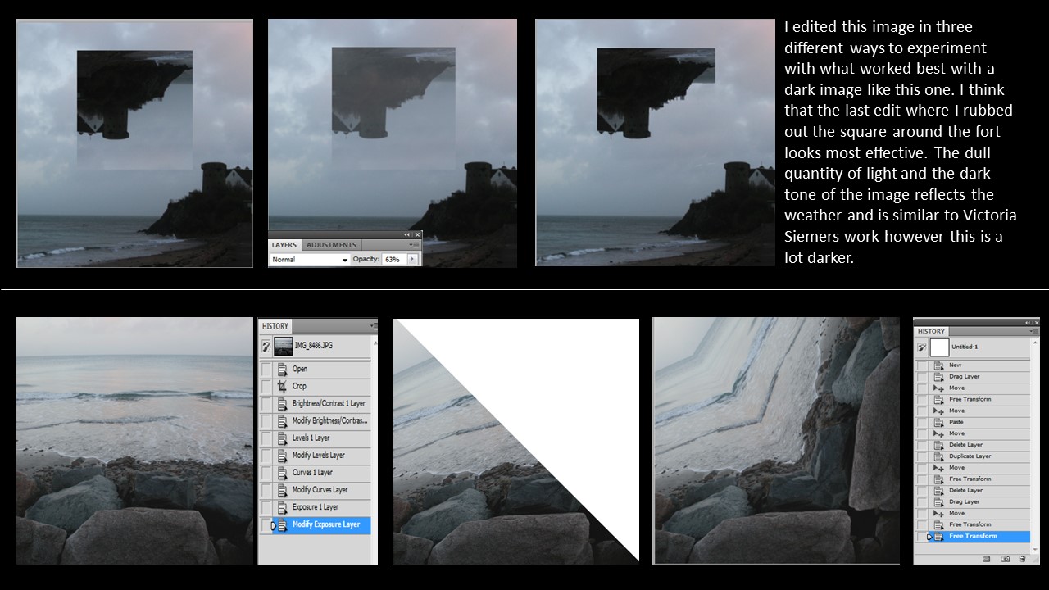The height and width of the screenshot is (590, 1049).
Task: Select the warped rocks and waves photo
Action: (x=776, y=441)
